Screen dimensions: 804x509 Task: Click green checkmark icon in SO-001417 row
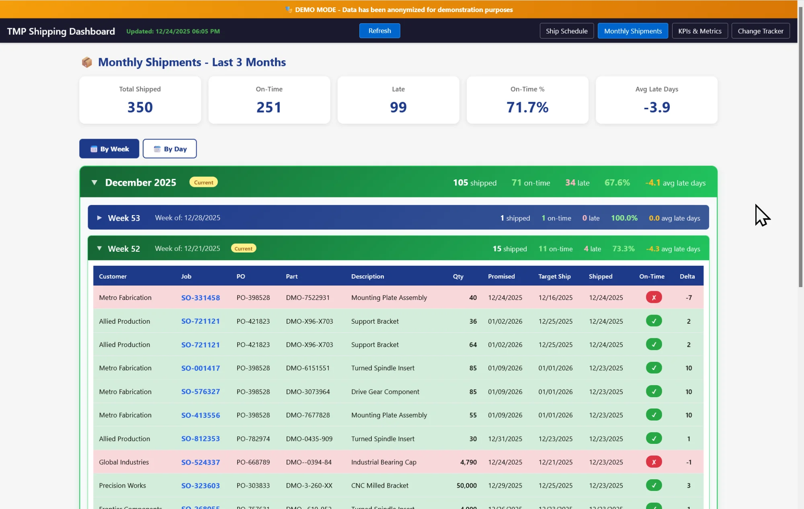[x=654, y=368]
